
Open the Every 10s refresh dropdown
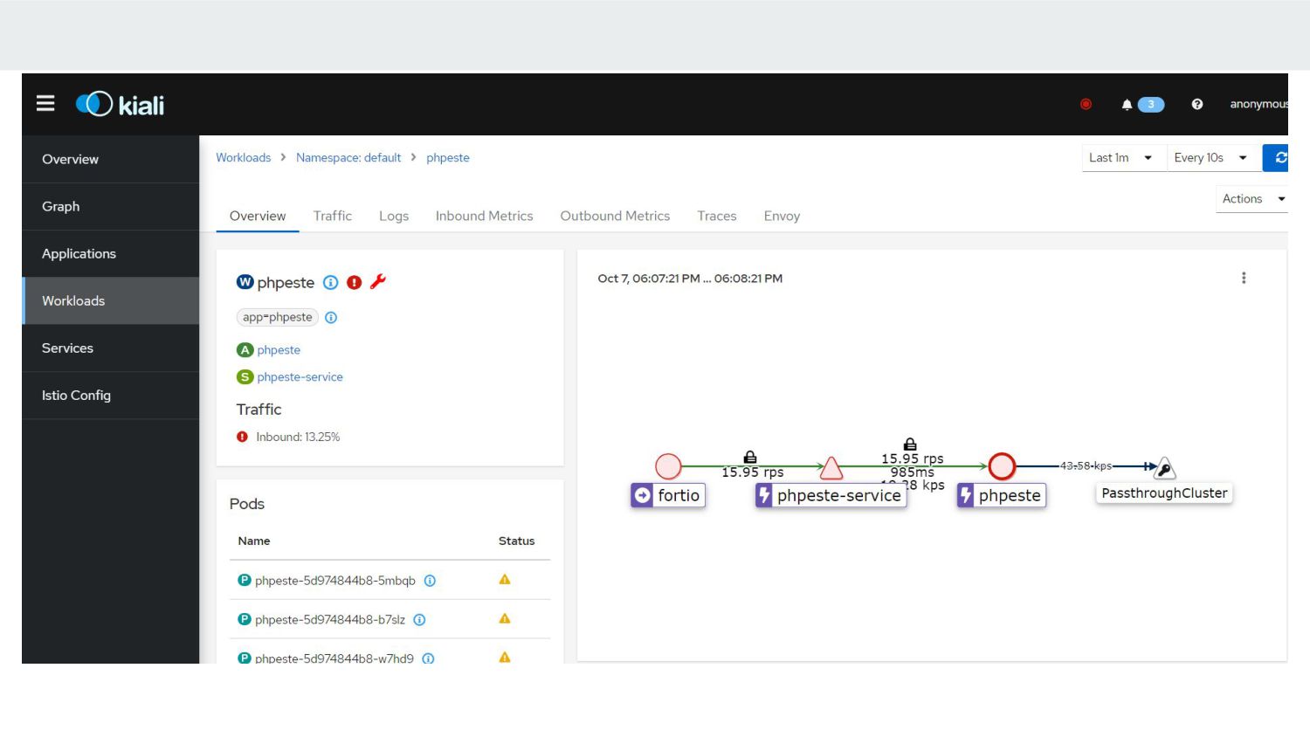[1213, 158]
